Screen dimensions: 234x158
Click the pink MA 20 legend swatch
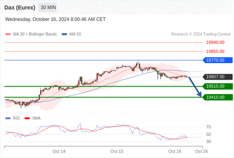tap(8, 34)
